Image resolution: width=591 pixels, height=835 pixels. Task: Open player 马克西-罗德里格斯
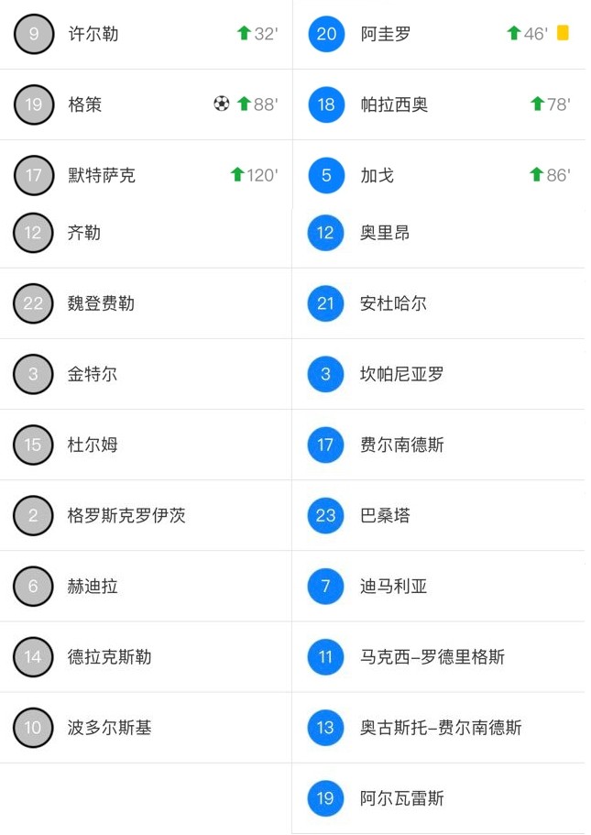(x=432, y=657)
